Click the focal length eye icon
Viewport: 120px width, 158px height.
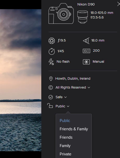click(x=86, y=41)
